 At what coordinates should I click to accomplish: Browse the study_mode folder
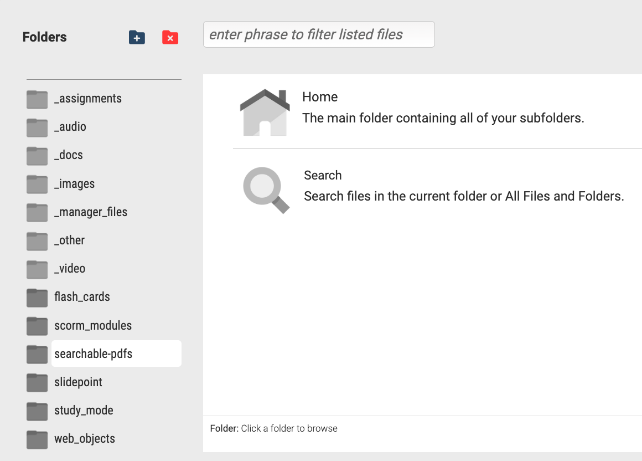[x=84, y=410]
